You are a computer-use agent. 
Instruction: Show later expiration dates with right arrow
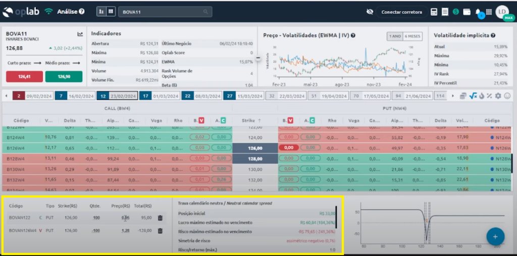(x=452, y=96)
